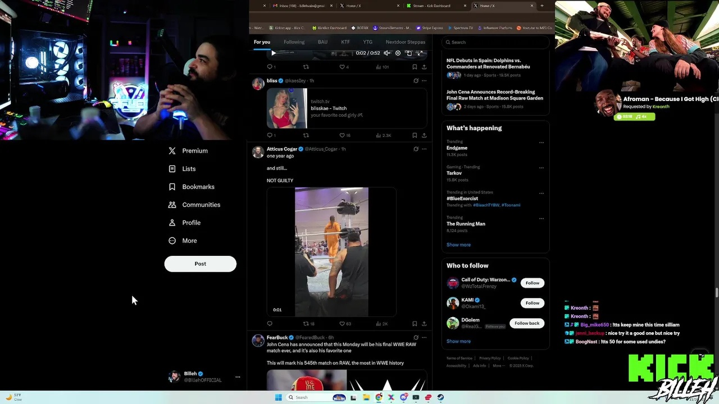Follow Call of Duty: Warzone account
Viewport: 719px width, 404px height.
[x=533, y=283]
